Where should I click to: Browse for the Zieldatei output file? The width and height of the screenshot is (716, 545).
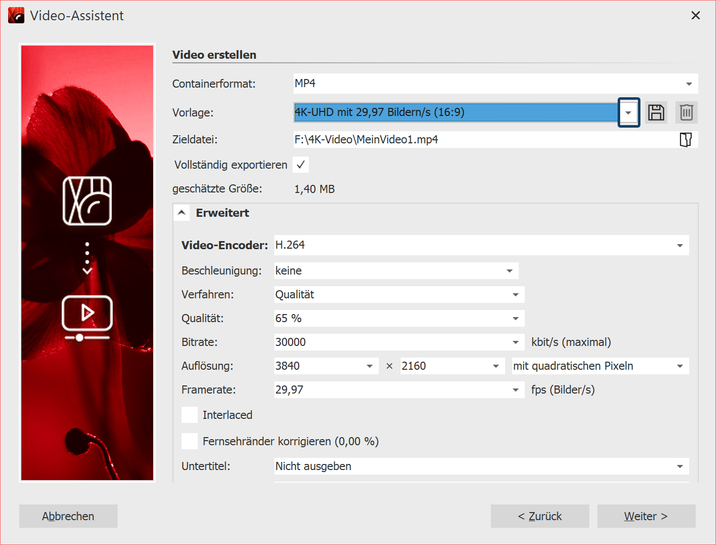click(x=686, y=139)
